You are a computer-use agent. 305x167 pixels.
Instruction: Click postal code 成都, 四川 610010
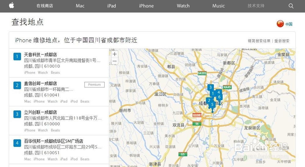click(x=42, y=66)
